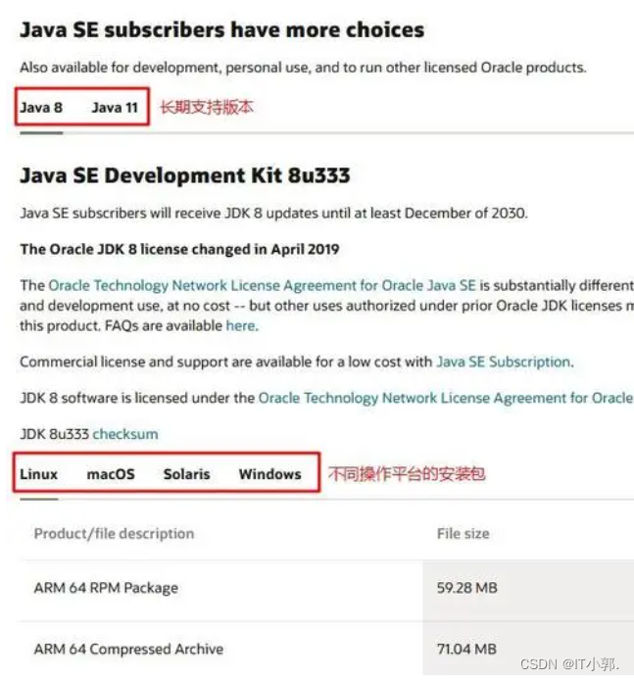Select the Linux platform tab
Screen dimensions: 634x680
pyautogui.click(x=38, y=474)
